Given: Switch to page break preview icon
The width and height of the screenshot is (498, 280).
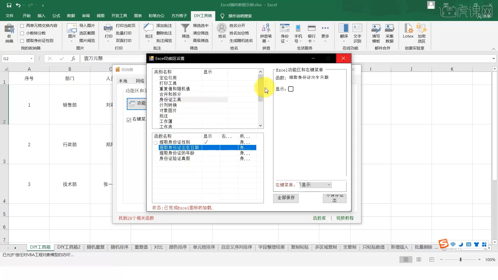Looking at the screenshot, I should coord(432,260).
